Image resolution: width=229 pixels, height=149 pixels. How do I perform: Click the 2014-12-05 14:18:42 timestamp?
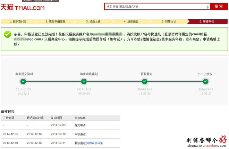(23, 91)
